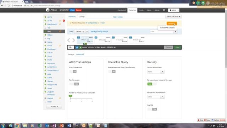Click Stop in the recorder bar
This screenshot has width=227, height=128.
pyautogui.click(x=200, y=120)
